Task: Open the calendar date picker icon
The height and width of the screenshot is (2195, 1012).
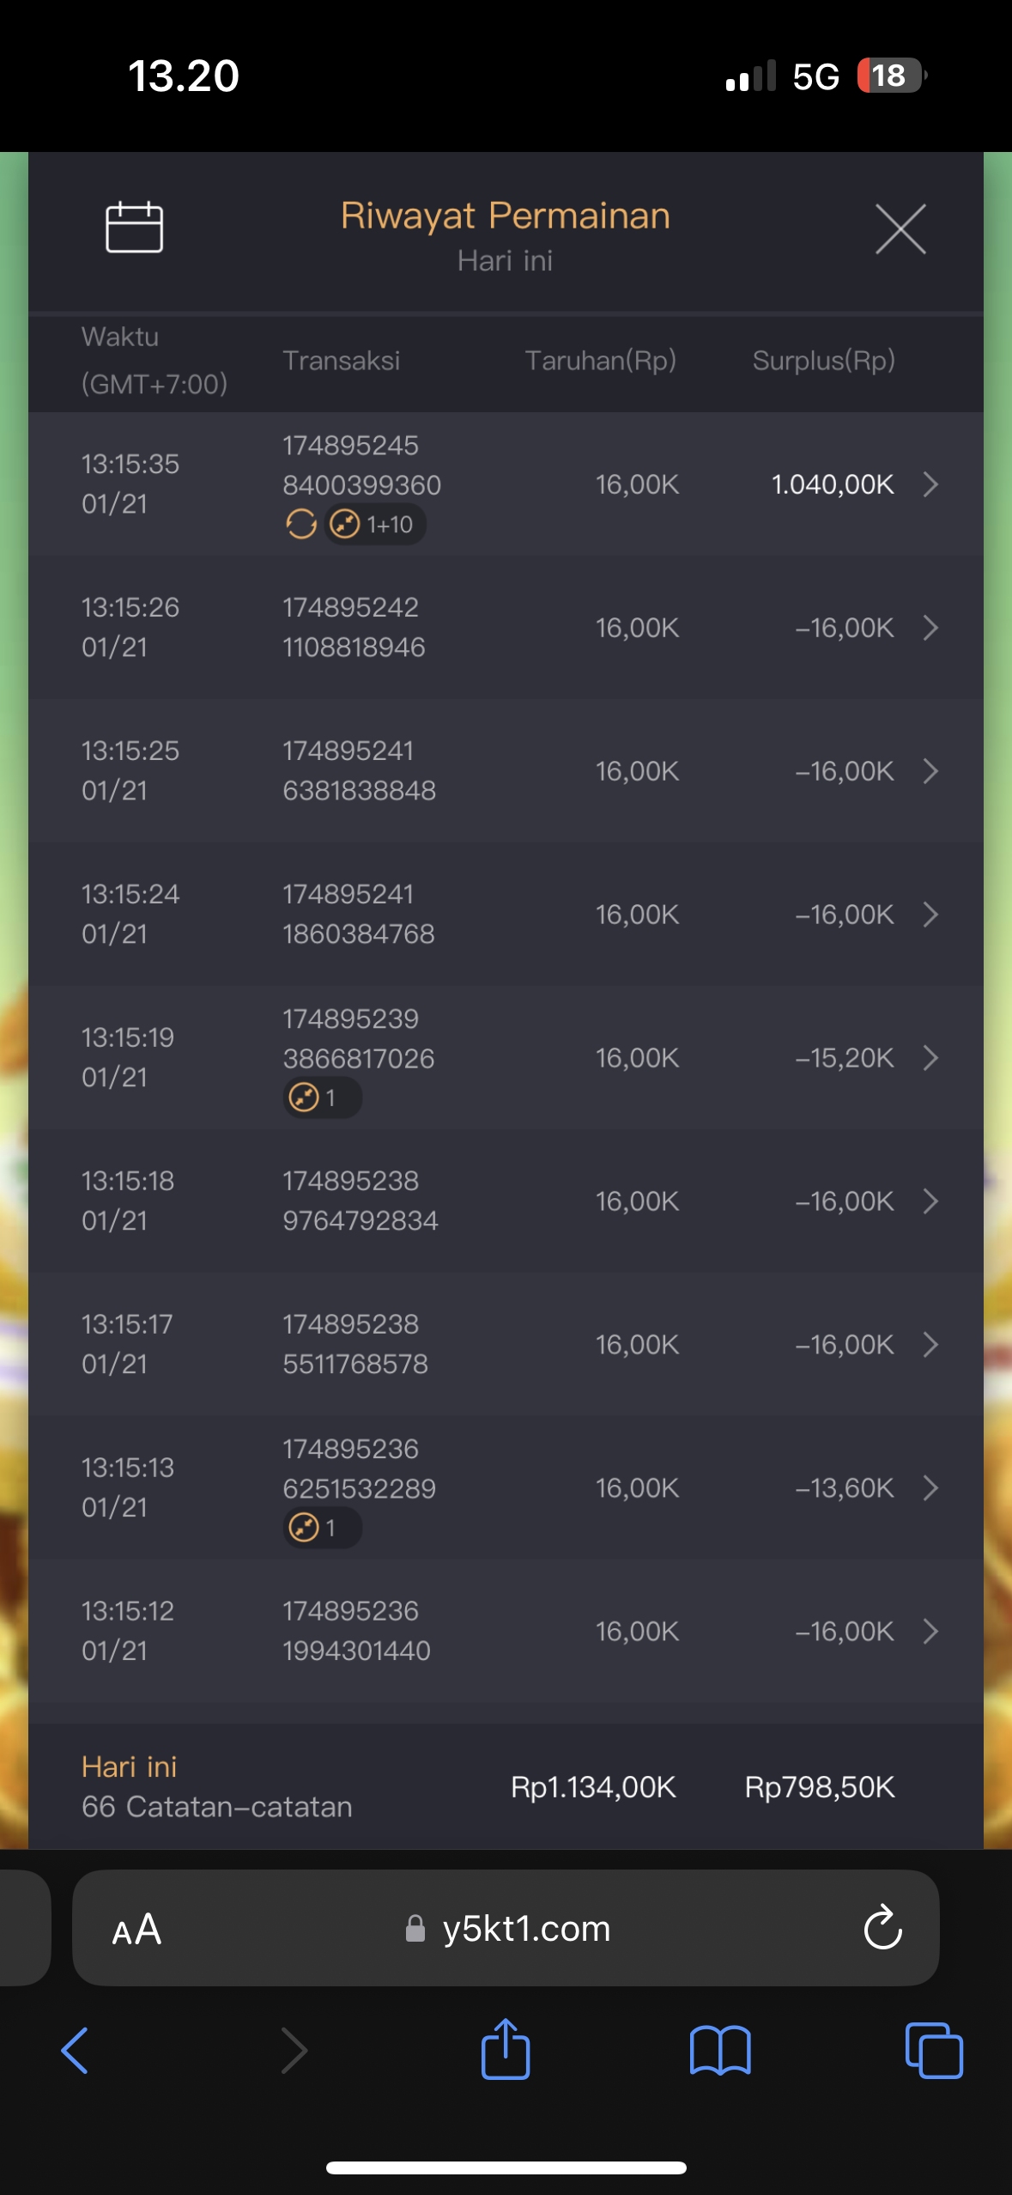Action: tap(134, 228)
